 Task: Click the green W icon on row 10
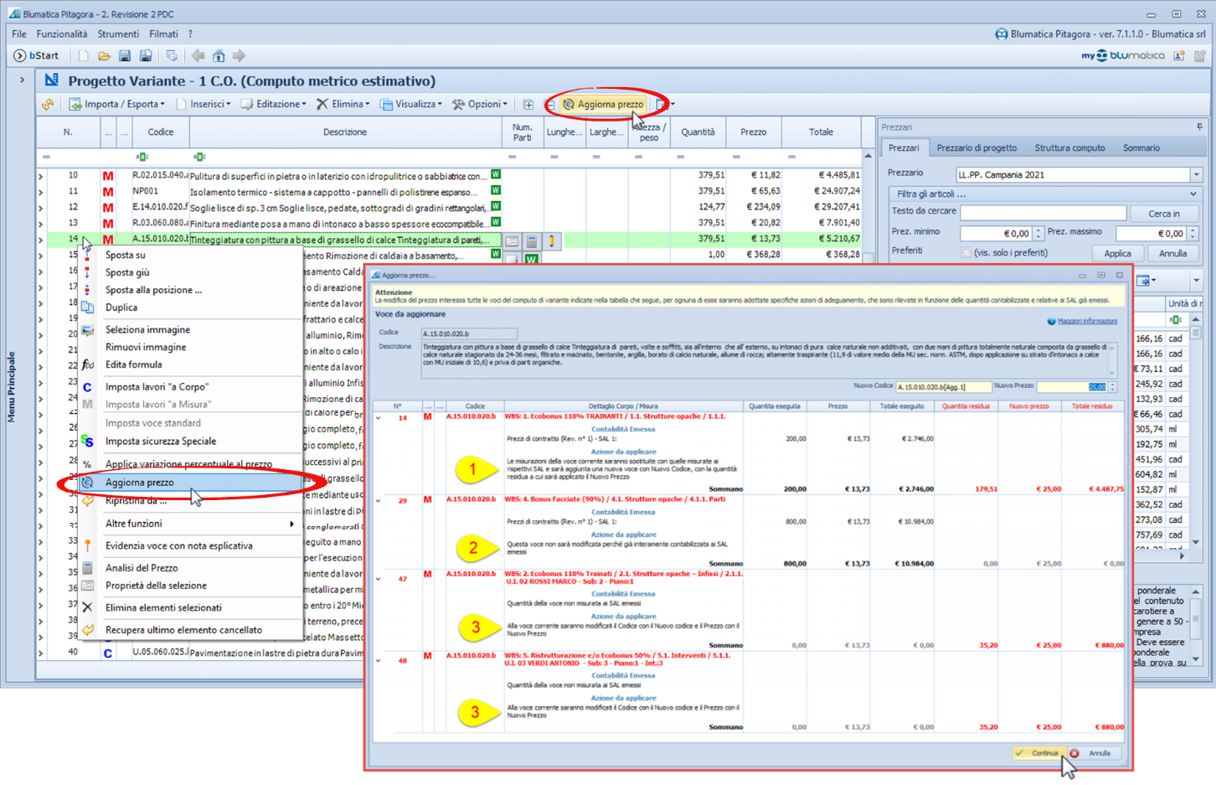(x=496, y=175)
